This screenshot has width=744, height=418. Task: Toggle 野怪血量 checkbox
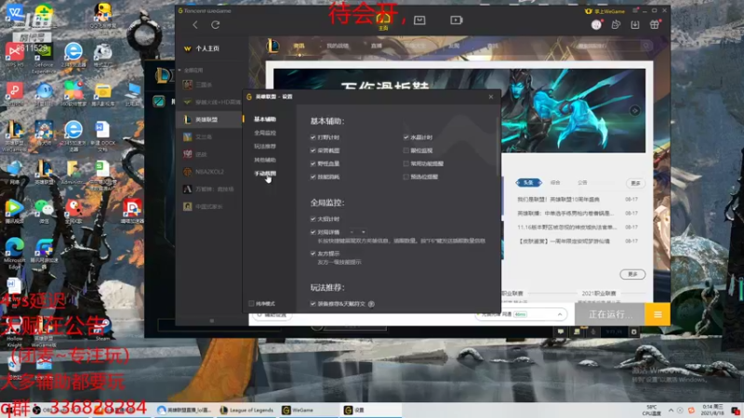tap(313, 163)
